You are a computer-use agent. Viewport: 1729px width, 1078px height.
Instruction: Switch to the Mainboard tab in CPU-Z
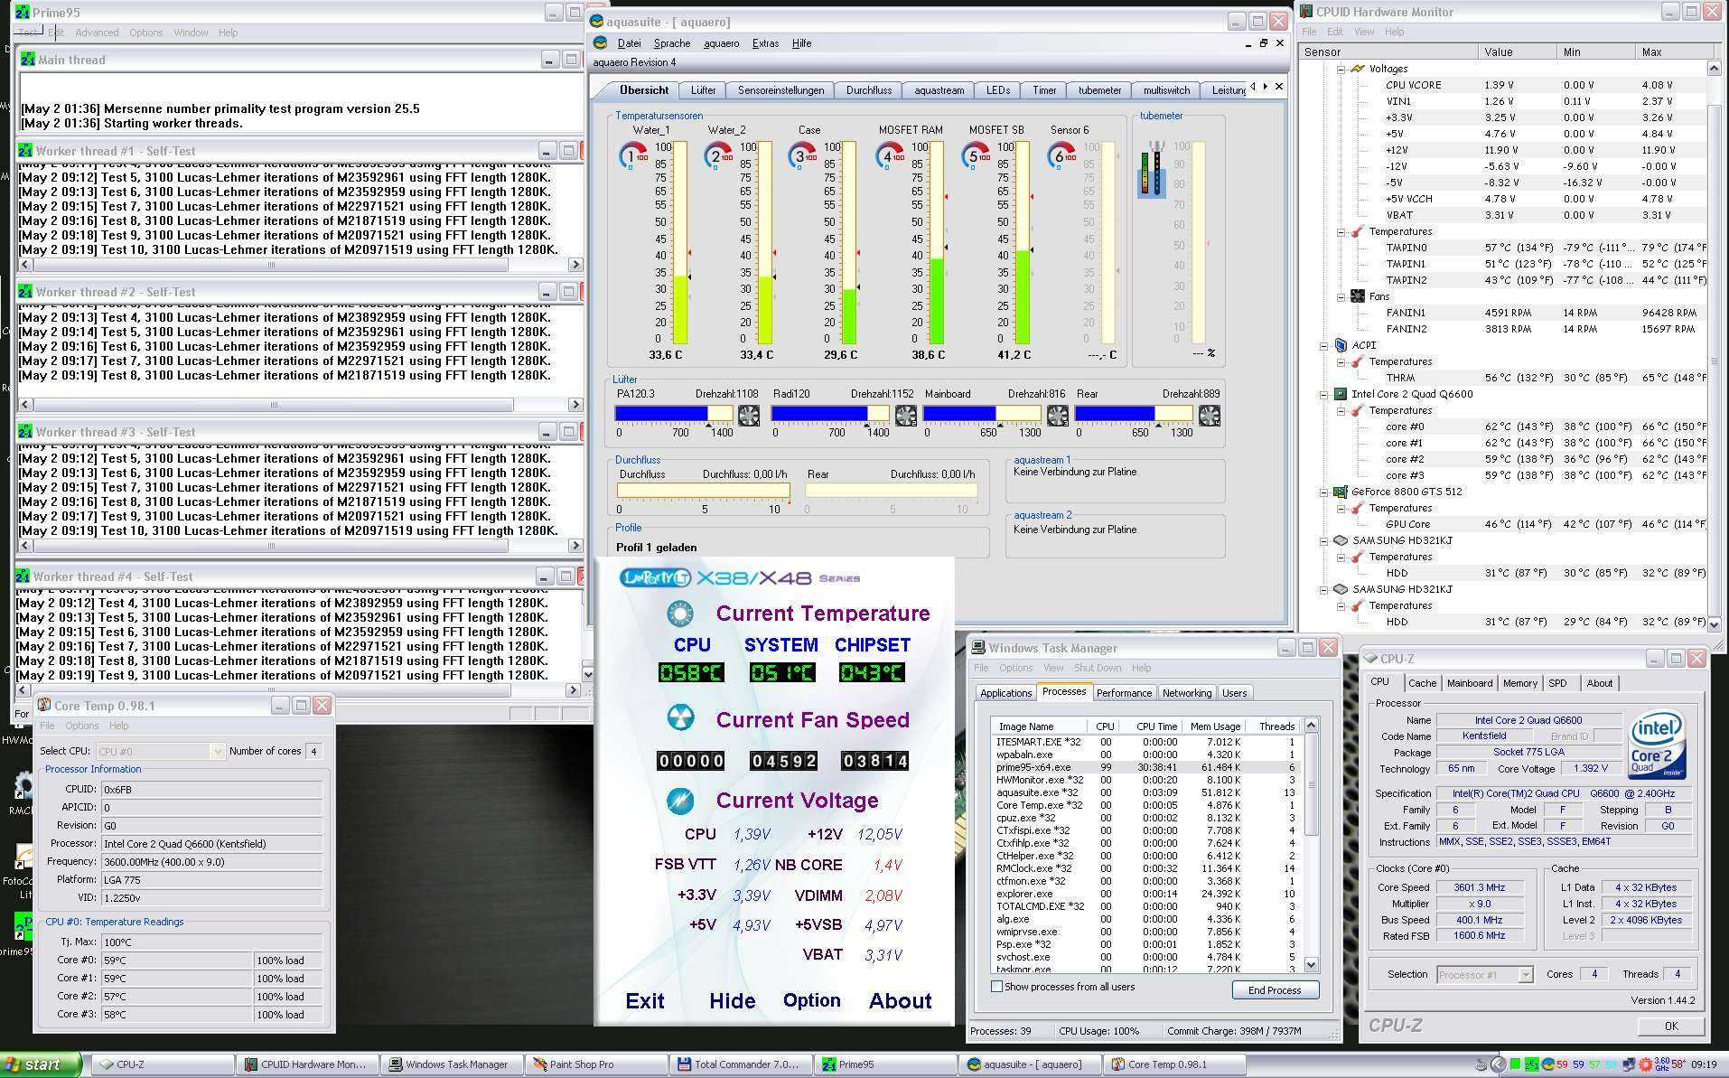coord(1469,683)
